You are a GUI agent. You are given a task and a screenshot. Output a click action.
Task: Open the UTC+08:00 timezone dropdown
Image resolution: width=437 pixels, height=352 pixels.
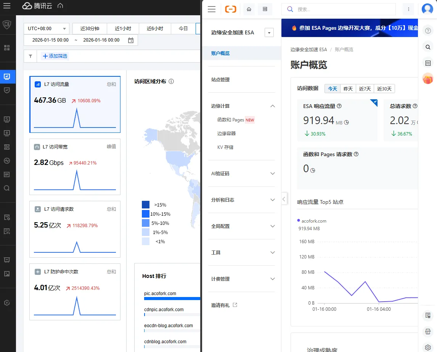click(x=47, y=28)
